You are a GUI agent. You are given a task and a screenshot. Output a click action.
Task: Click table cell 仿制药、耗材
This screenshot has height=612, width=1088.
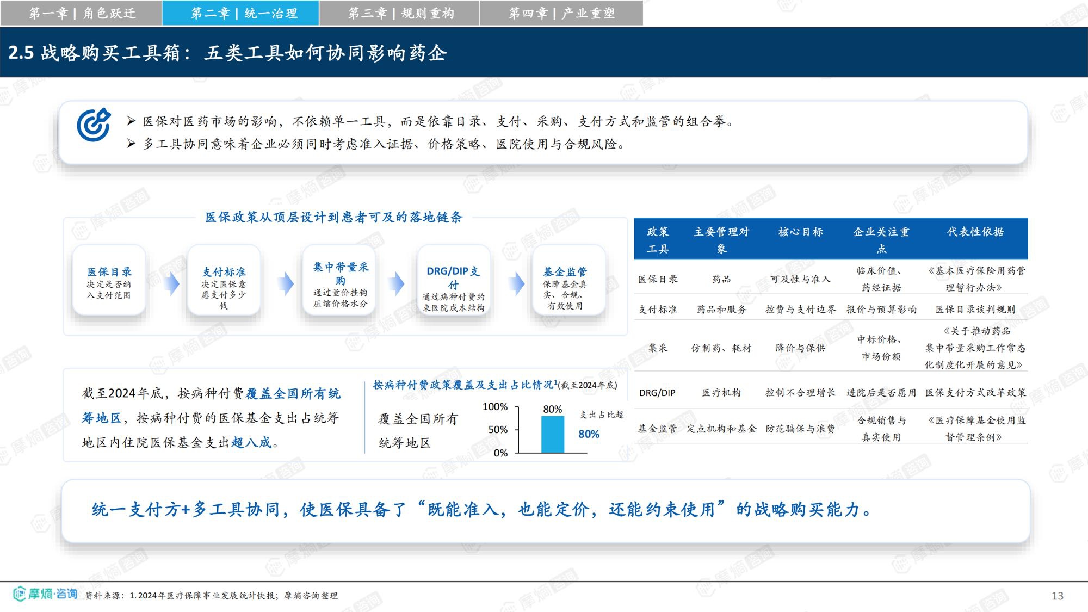pos(721,348)
